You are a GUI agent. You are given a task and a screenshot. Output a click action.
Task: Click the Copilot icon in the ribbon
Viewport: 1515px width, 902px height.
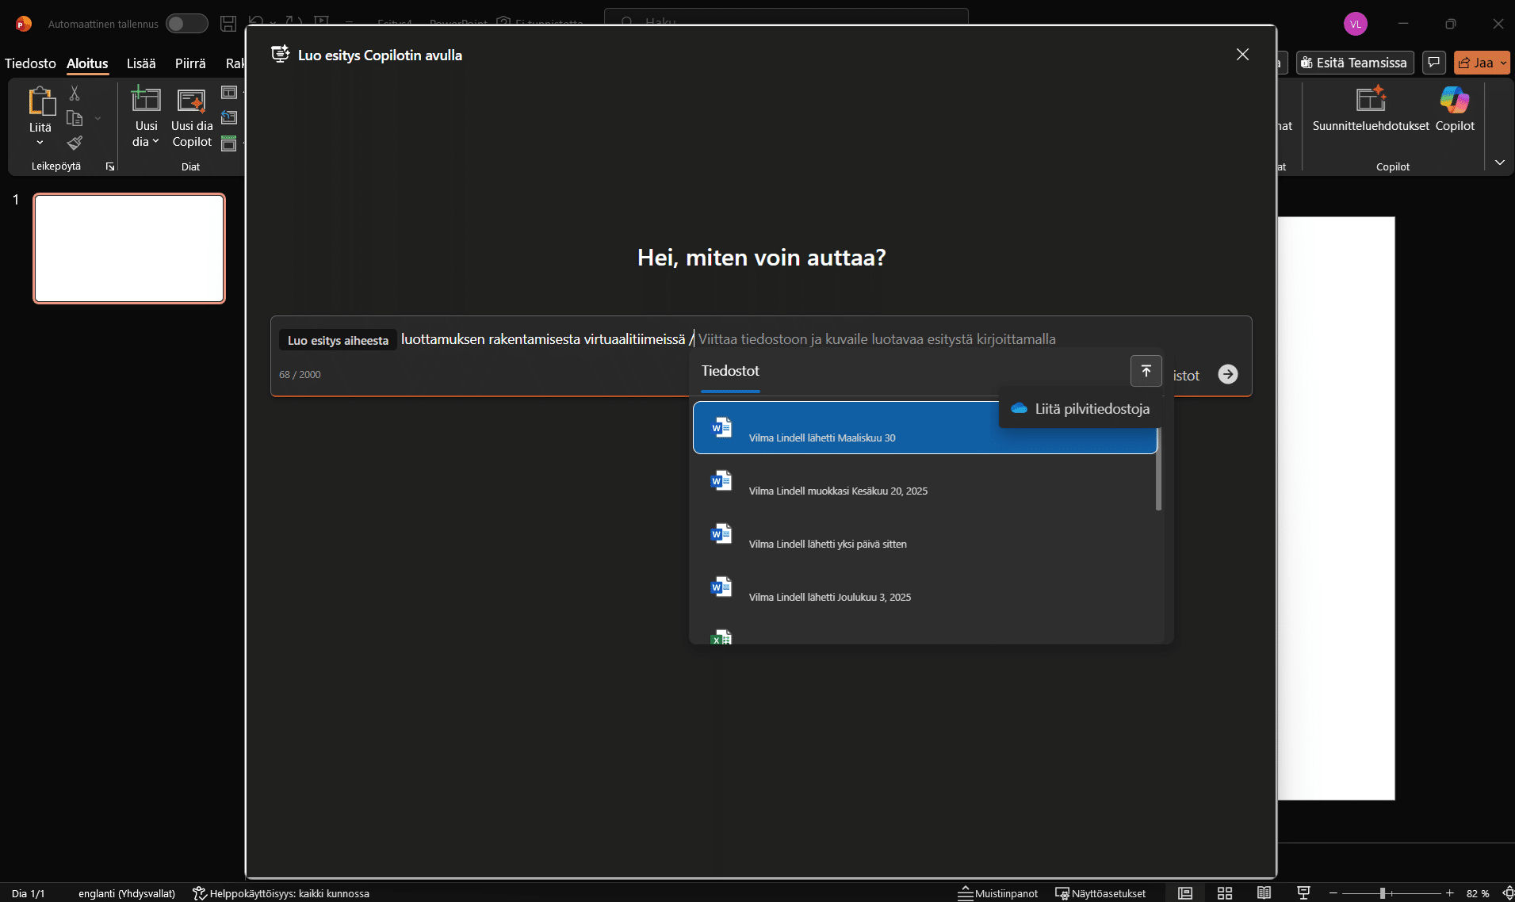click(x=1454, y=109)
